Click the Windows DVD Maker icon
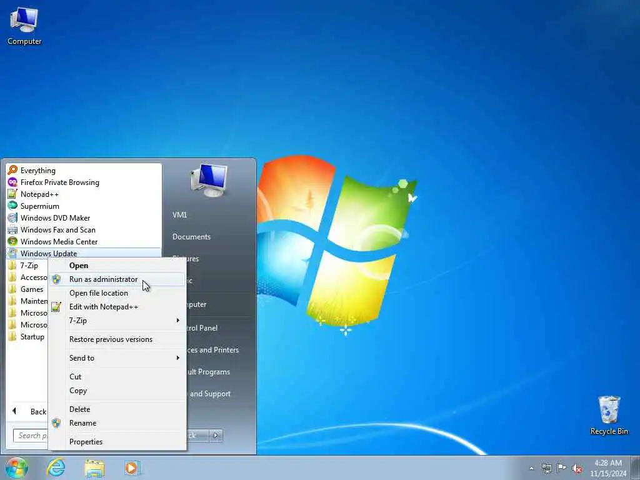Viewport: 640px width, 480px height. [x=12, y=217]
